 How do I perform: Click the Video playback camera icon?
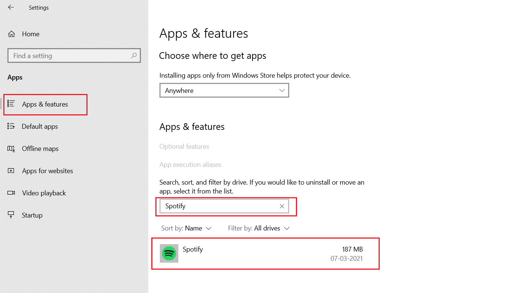coord(11,193)
